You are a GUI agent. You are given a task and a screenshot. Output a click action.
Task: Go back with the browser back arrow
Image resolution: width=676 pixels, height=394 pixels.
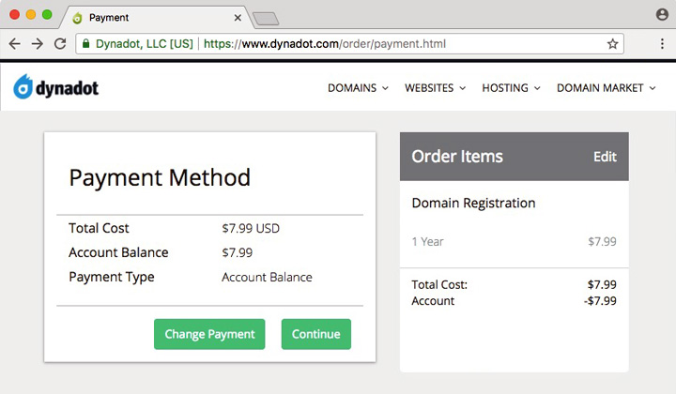coord(15,44)
